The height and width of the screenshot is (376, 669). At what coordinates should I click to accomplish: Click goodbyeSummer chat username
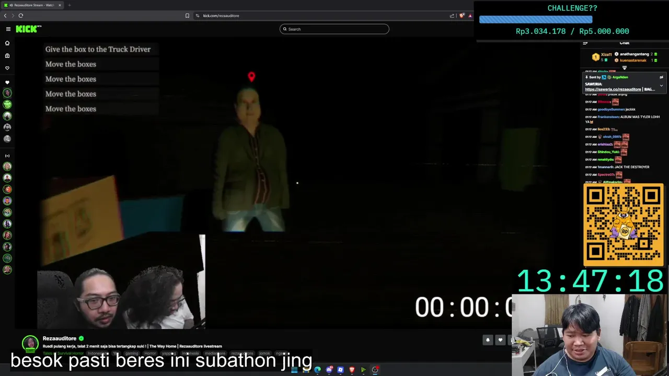[x=610, y=110]
